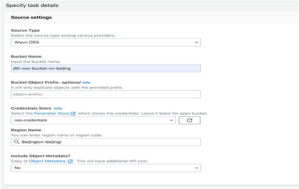Open Info next to Bucket Object Prefix
299x189 pixels.
pos(86,83)
